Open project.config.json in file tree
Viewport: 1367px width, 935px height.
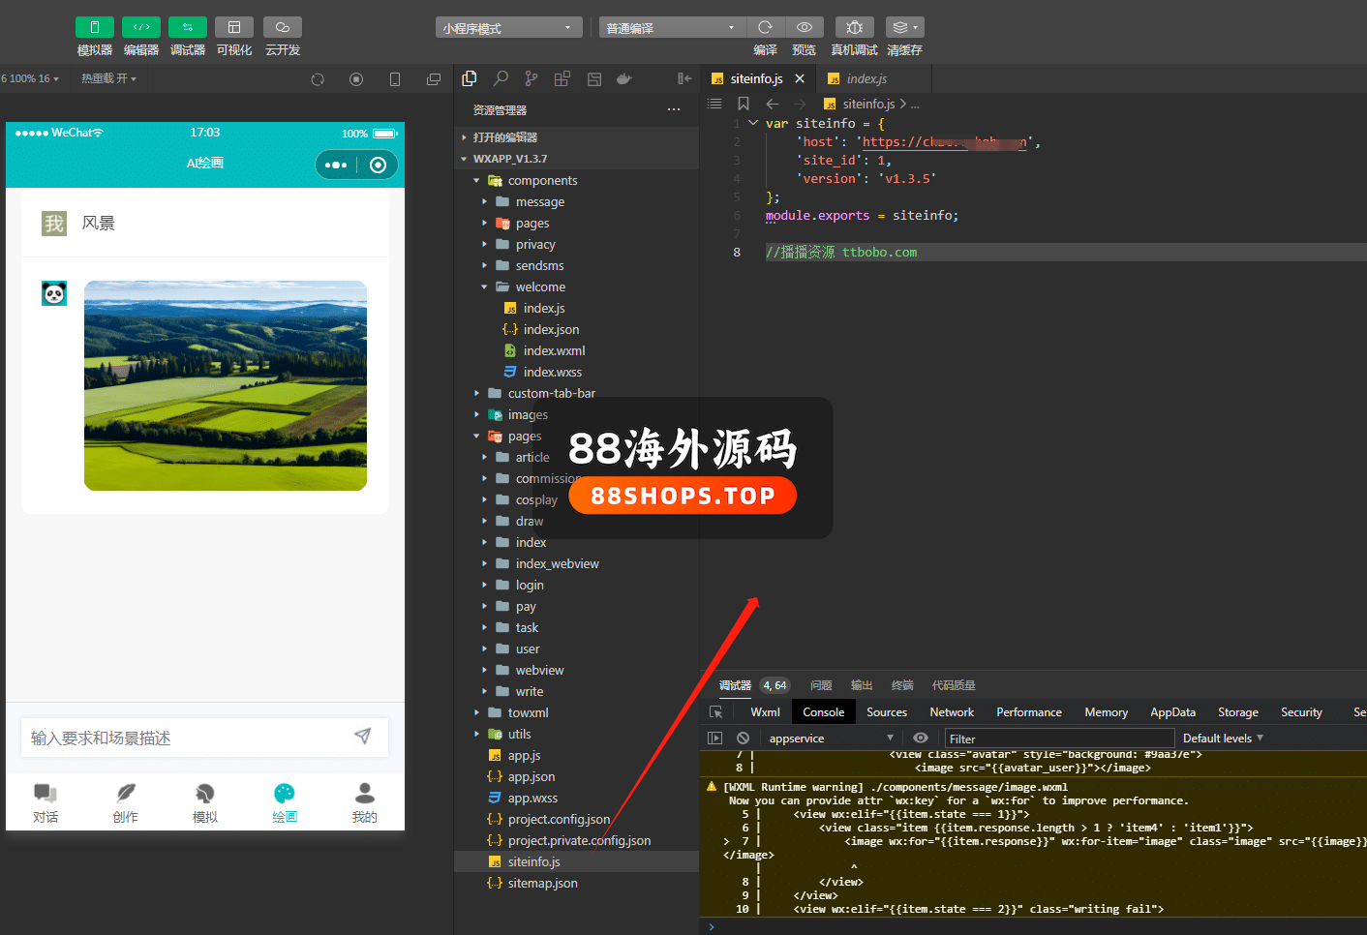558,820
